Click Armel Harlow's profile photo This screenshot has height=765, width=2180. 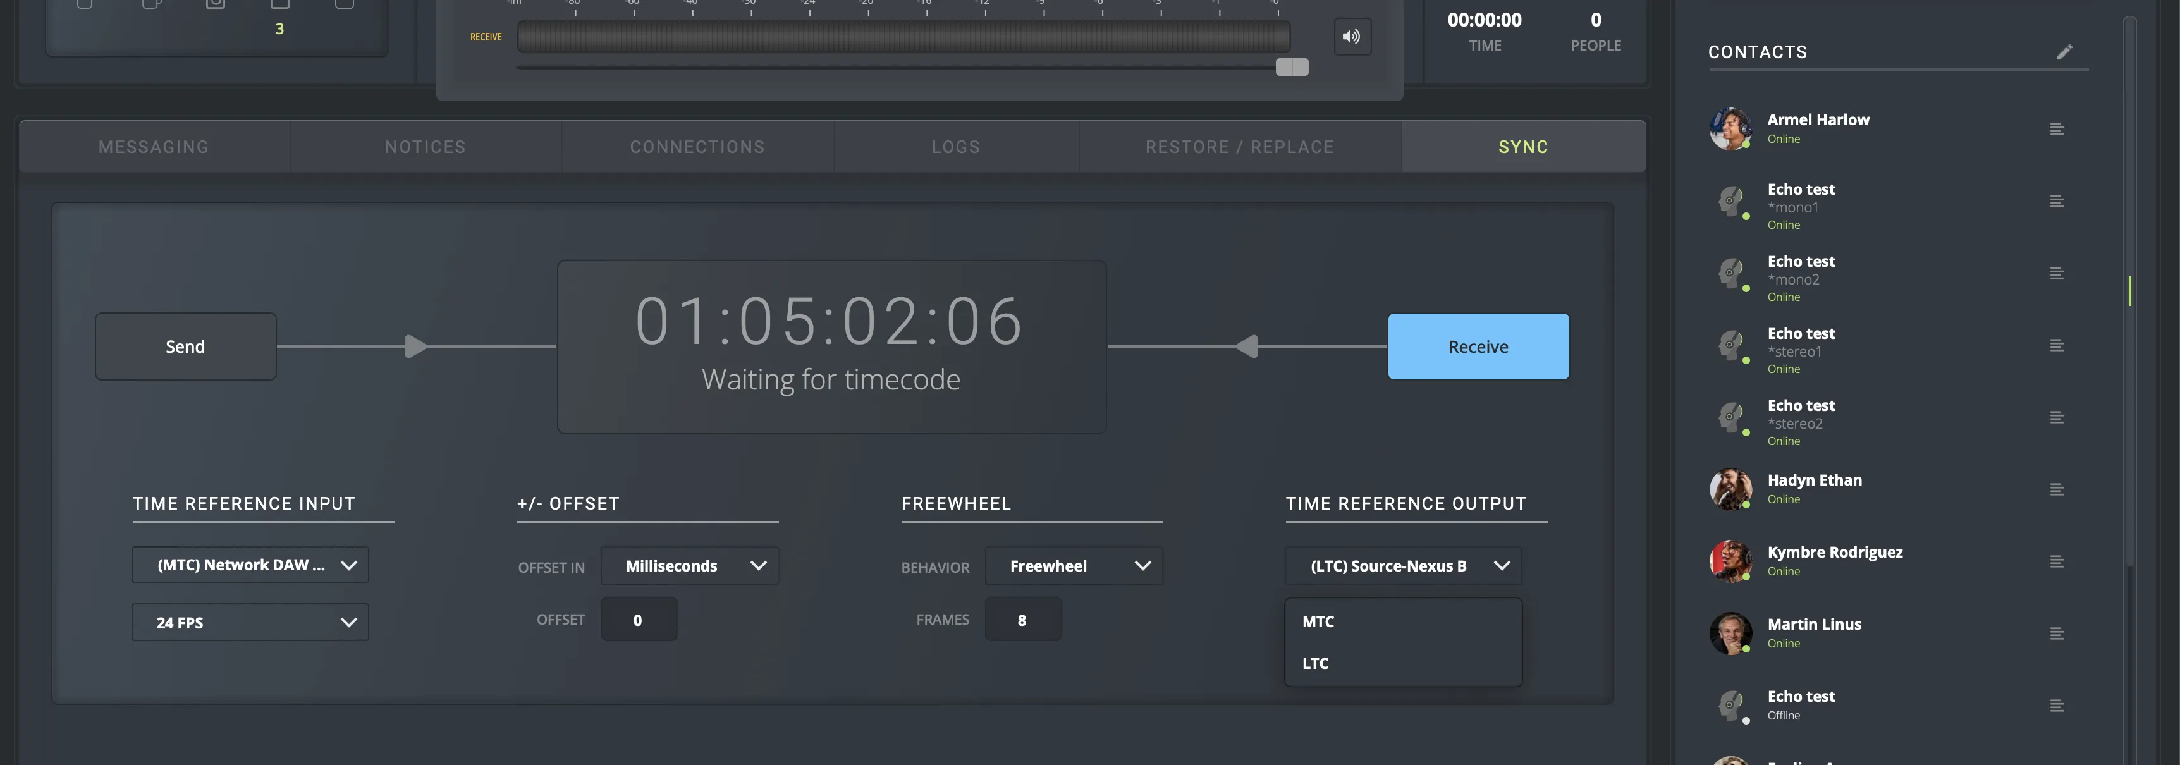click(1730, 128)
